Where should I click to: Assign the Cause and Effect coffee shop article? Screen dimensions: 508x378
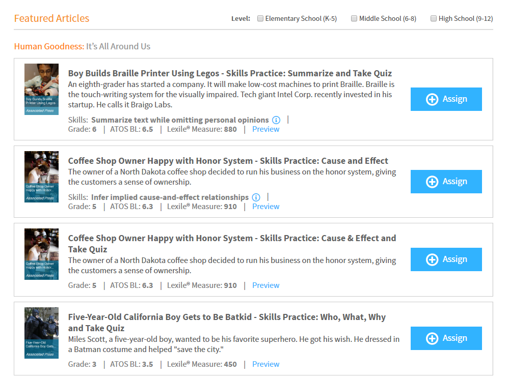(446, 182)
